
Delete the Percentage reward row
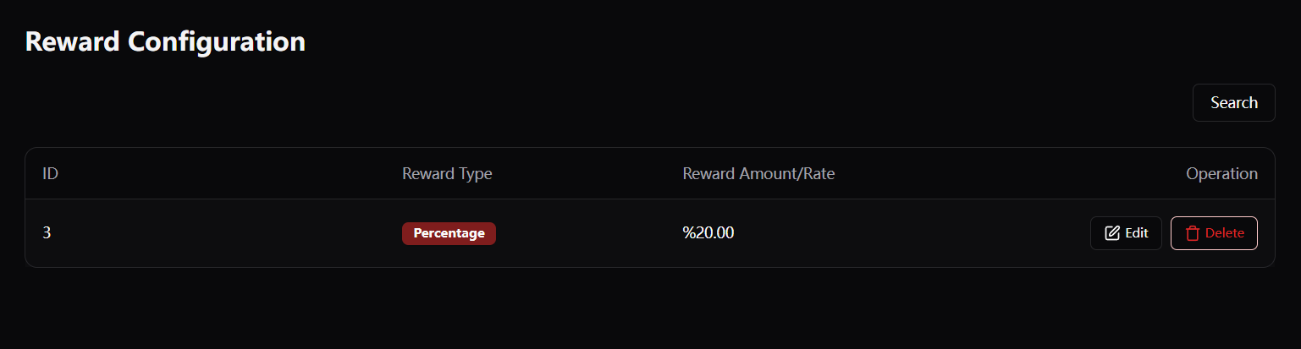pos(1214,233)
